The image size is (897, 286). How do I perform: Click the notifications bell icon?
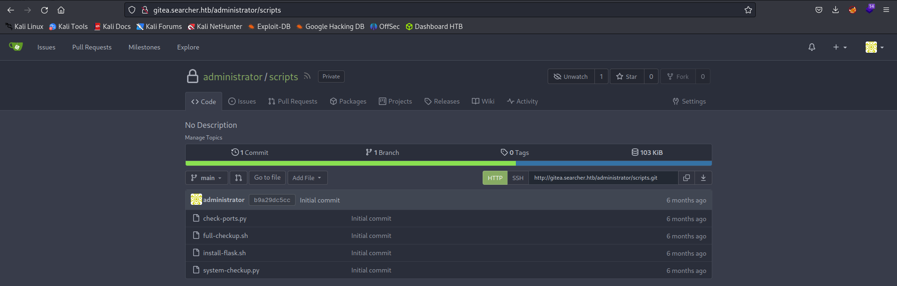[x=811, y=47]
